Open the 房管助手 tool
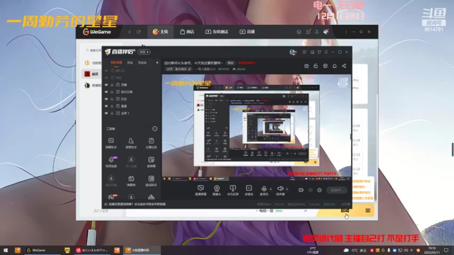Viewport: 454px width, 255px height. [x=131, y=143]
